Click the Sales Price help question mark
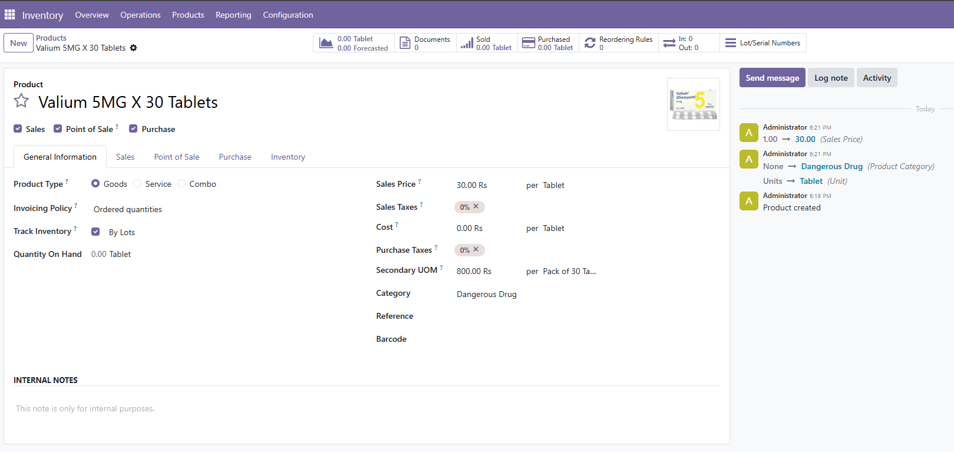 pos(420,182)
